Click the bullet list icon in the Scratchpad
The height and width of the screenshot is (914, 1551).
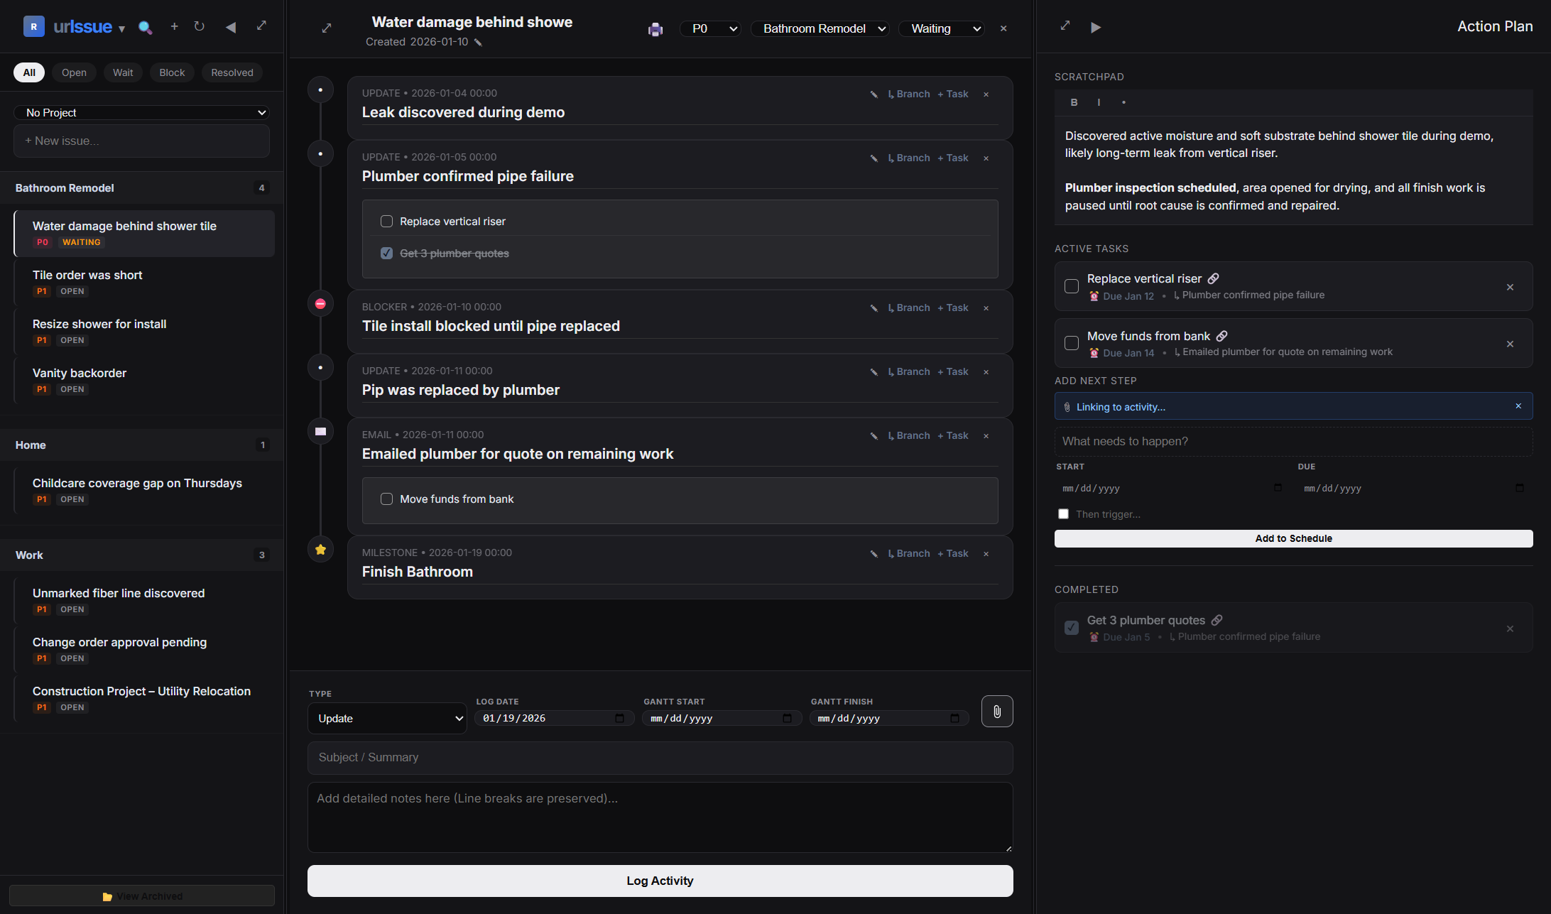[1124, 102]
